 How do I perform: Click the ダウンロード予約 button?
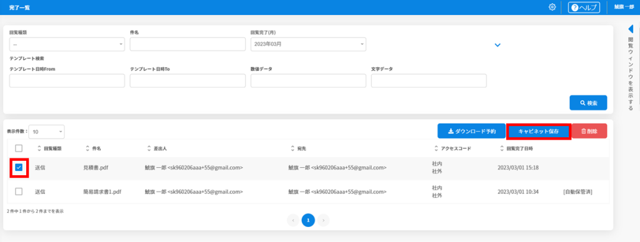click(x=471, y=131)
